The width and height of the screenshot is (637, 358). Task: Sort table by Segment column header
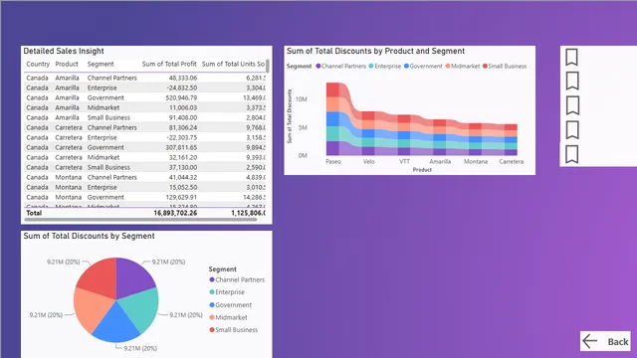[101, 64]
